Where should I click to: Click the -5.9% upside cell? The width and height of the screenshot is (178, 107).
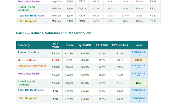tap(69, 60)
